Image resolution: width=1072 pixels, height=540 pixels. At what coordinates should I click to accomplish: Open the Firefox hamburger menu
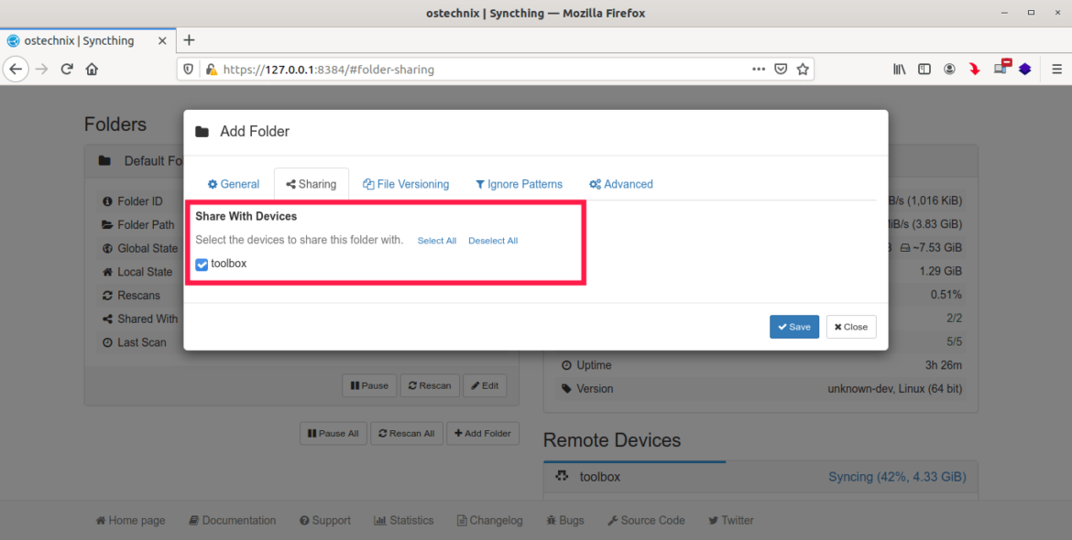tap(1056, 69)
